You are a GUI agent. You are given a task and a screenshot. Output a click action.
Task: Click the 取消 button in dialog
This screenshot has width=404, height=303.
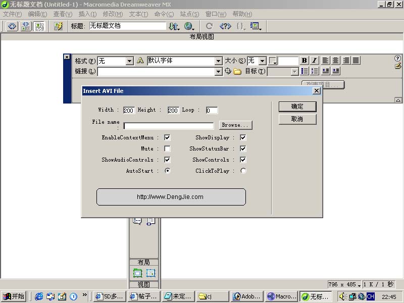point(297,119)
